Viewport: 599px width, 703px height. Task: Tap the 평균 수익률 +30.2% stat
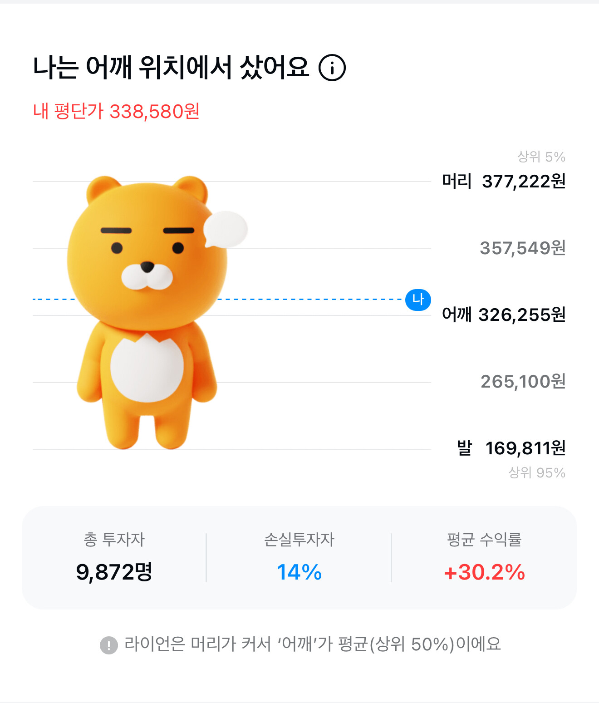484,557
